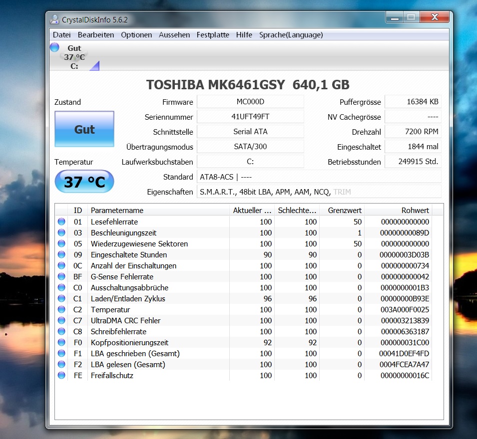The width and height of the screenshot is (477, 439).
Task: Click the Standard field ATA8-ACS
Action: tap(319, 177)
